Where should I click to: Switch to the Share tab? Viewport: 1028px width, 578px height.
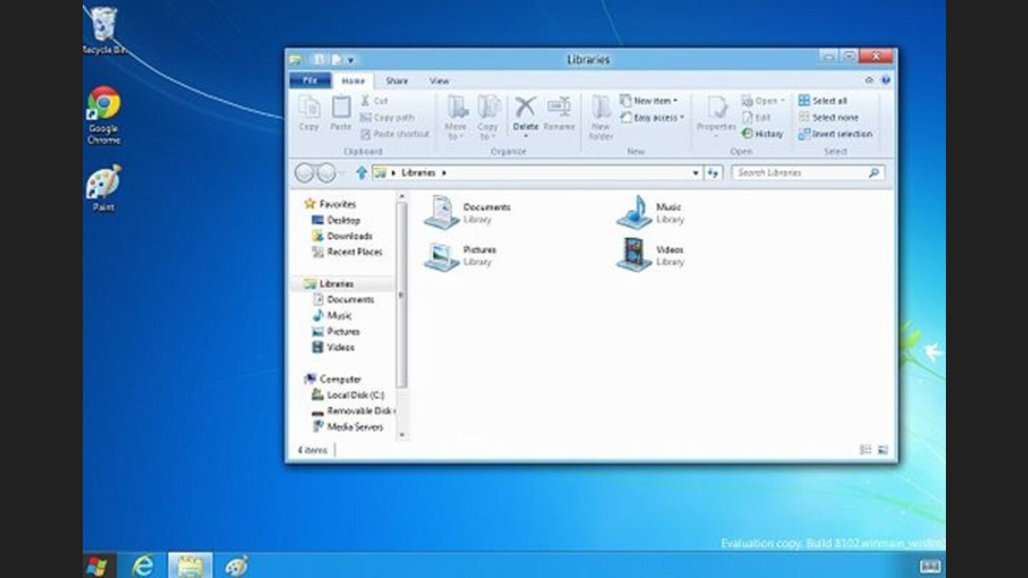(x=395, y=81)
